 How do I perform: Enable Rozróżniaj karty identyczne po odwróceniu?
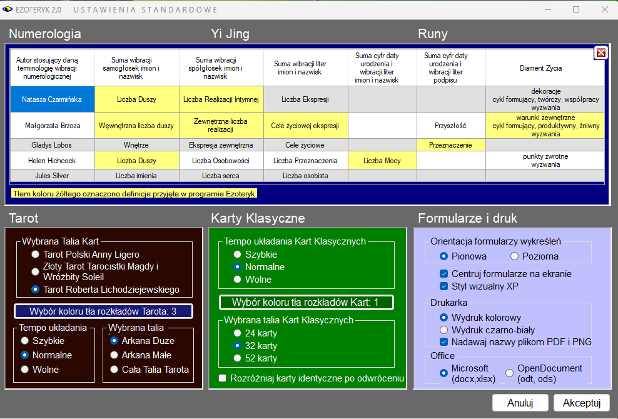tap(222, 378)
